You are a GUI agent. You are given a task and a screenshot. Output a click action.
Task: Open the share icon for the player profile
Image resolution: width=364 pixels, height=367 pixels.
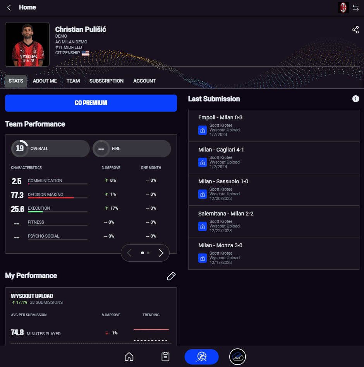355,30
